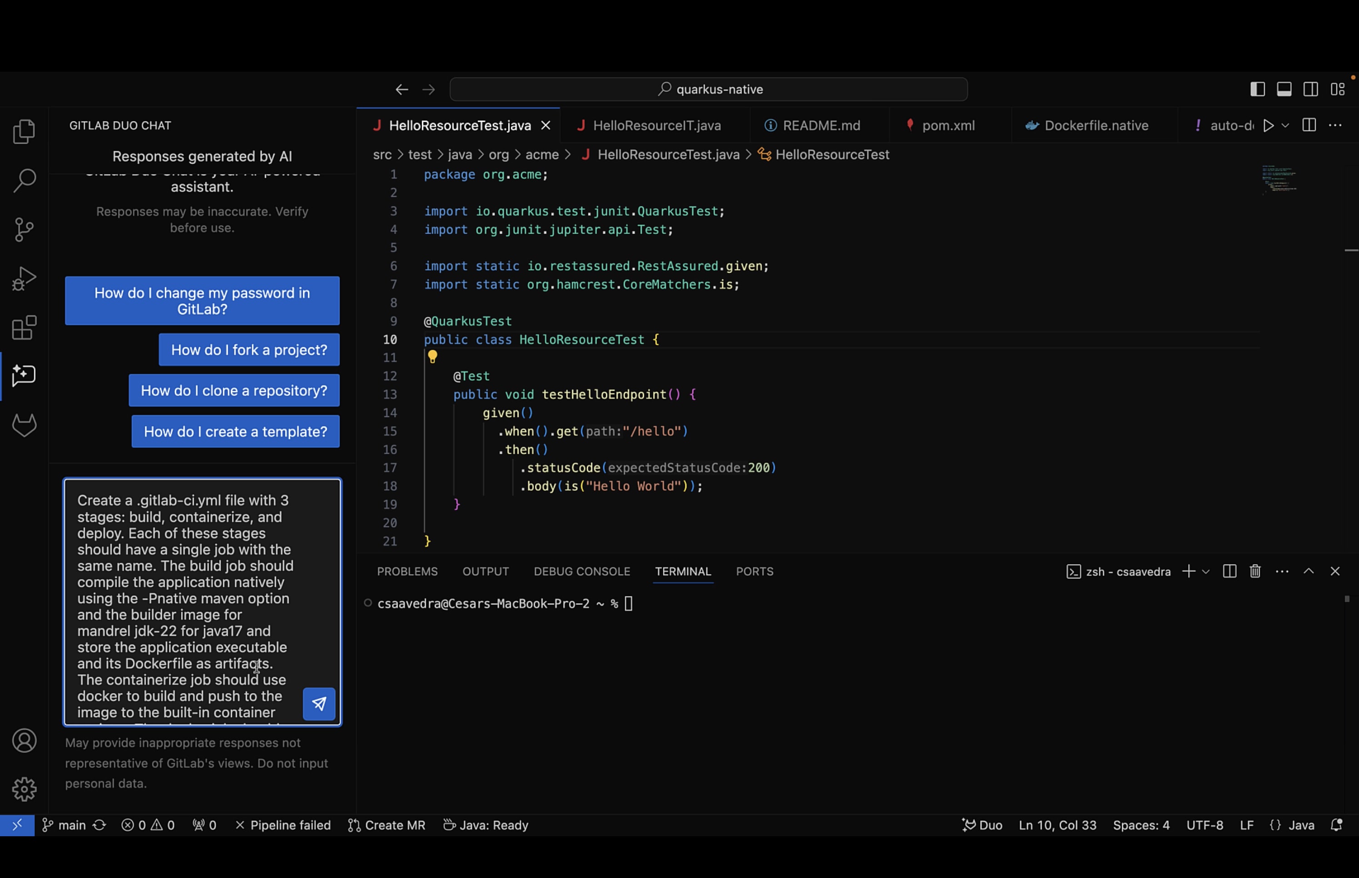The image size is (1359, 878).
Task: Send the chat prompt with paper-plane button
Action: (319, 704)
